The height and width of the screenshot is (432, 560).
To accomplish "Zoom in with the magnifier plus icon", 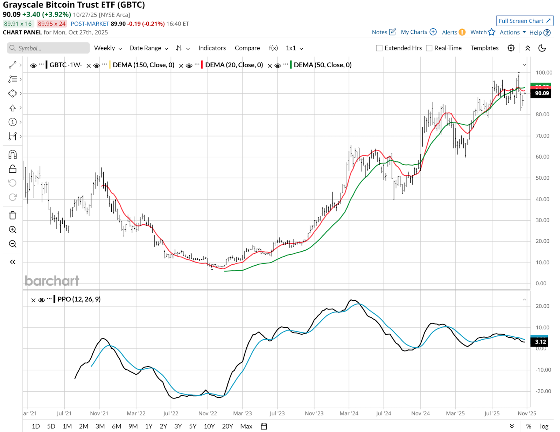I will (x=13, y=230).
